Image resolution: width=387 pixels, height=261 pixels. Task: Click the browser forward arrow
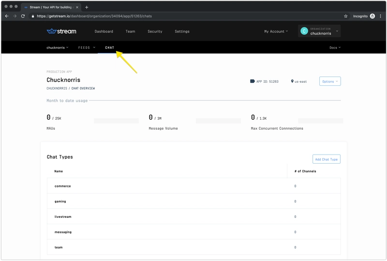[x=15, y=16]
